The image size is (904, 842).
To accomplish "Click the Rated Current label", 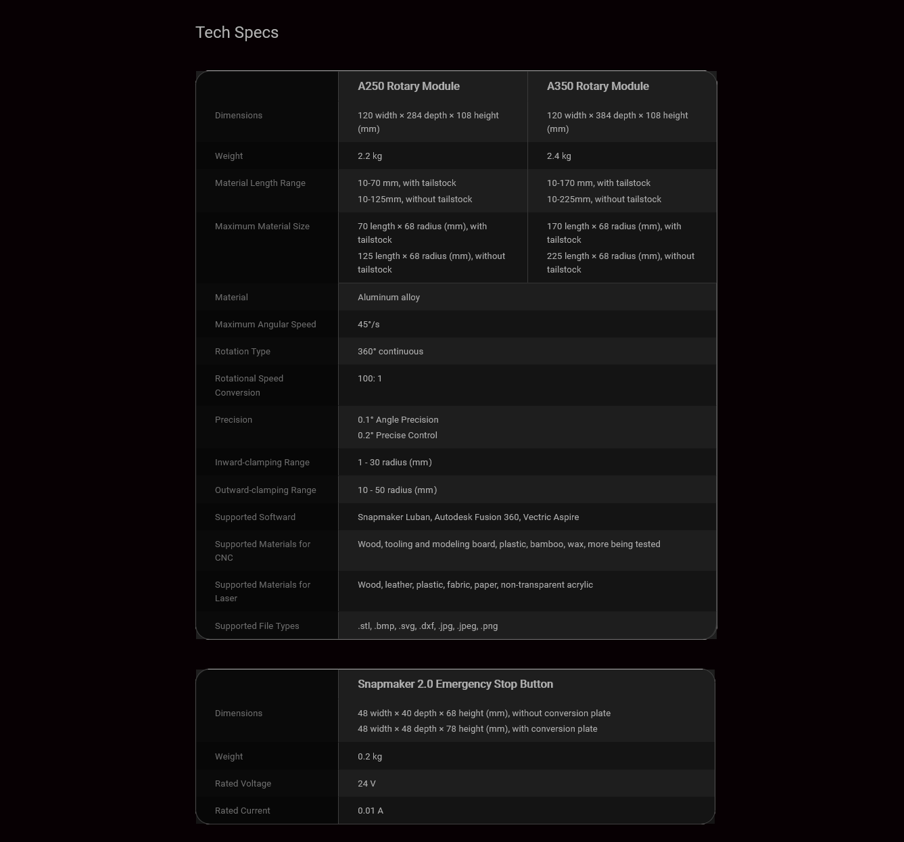I will pyautogui.click(x=243, y=811).
